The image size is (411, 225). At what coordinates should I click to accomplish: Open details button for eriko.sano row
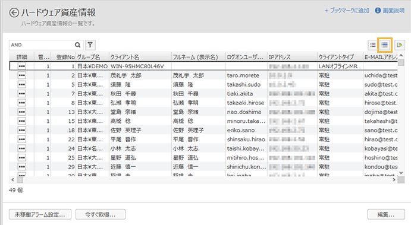coord(22,130)
